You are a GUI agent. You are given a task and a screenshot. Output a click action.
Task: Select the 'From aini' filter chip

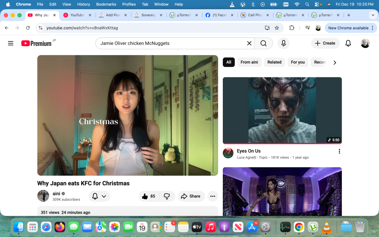coord(249,62)
